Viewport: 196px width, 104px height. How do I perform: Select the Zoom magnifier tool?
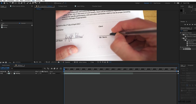(7, 3)
